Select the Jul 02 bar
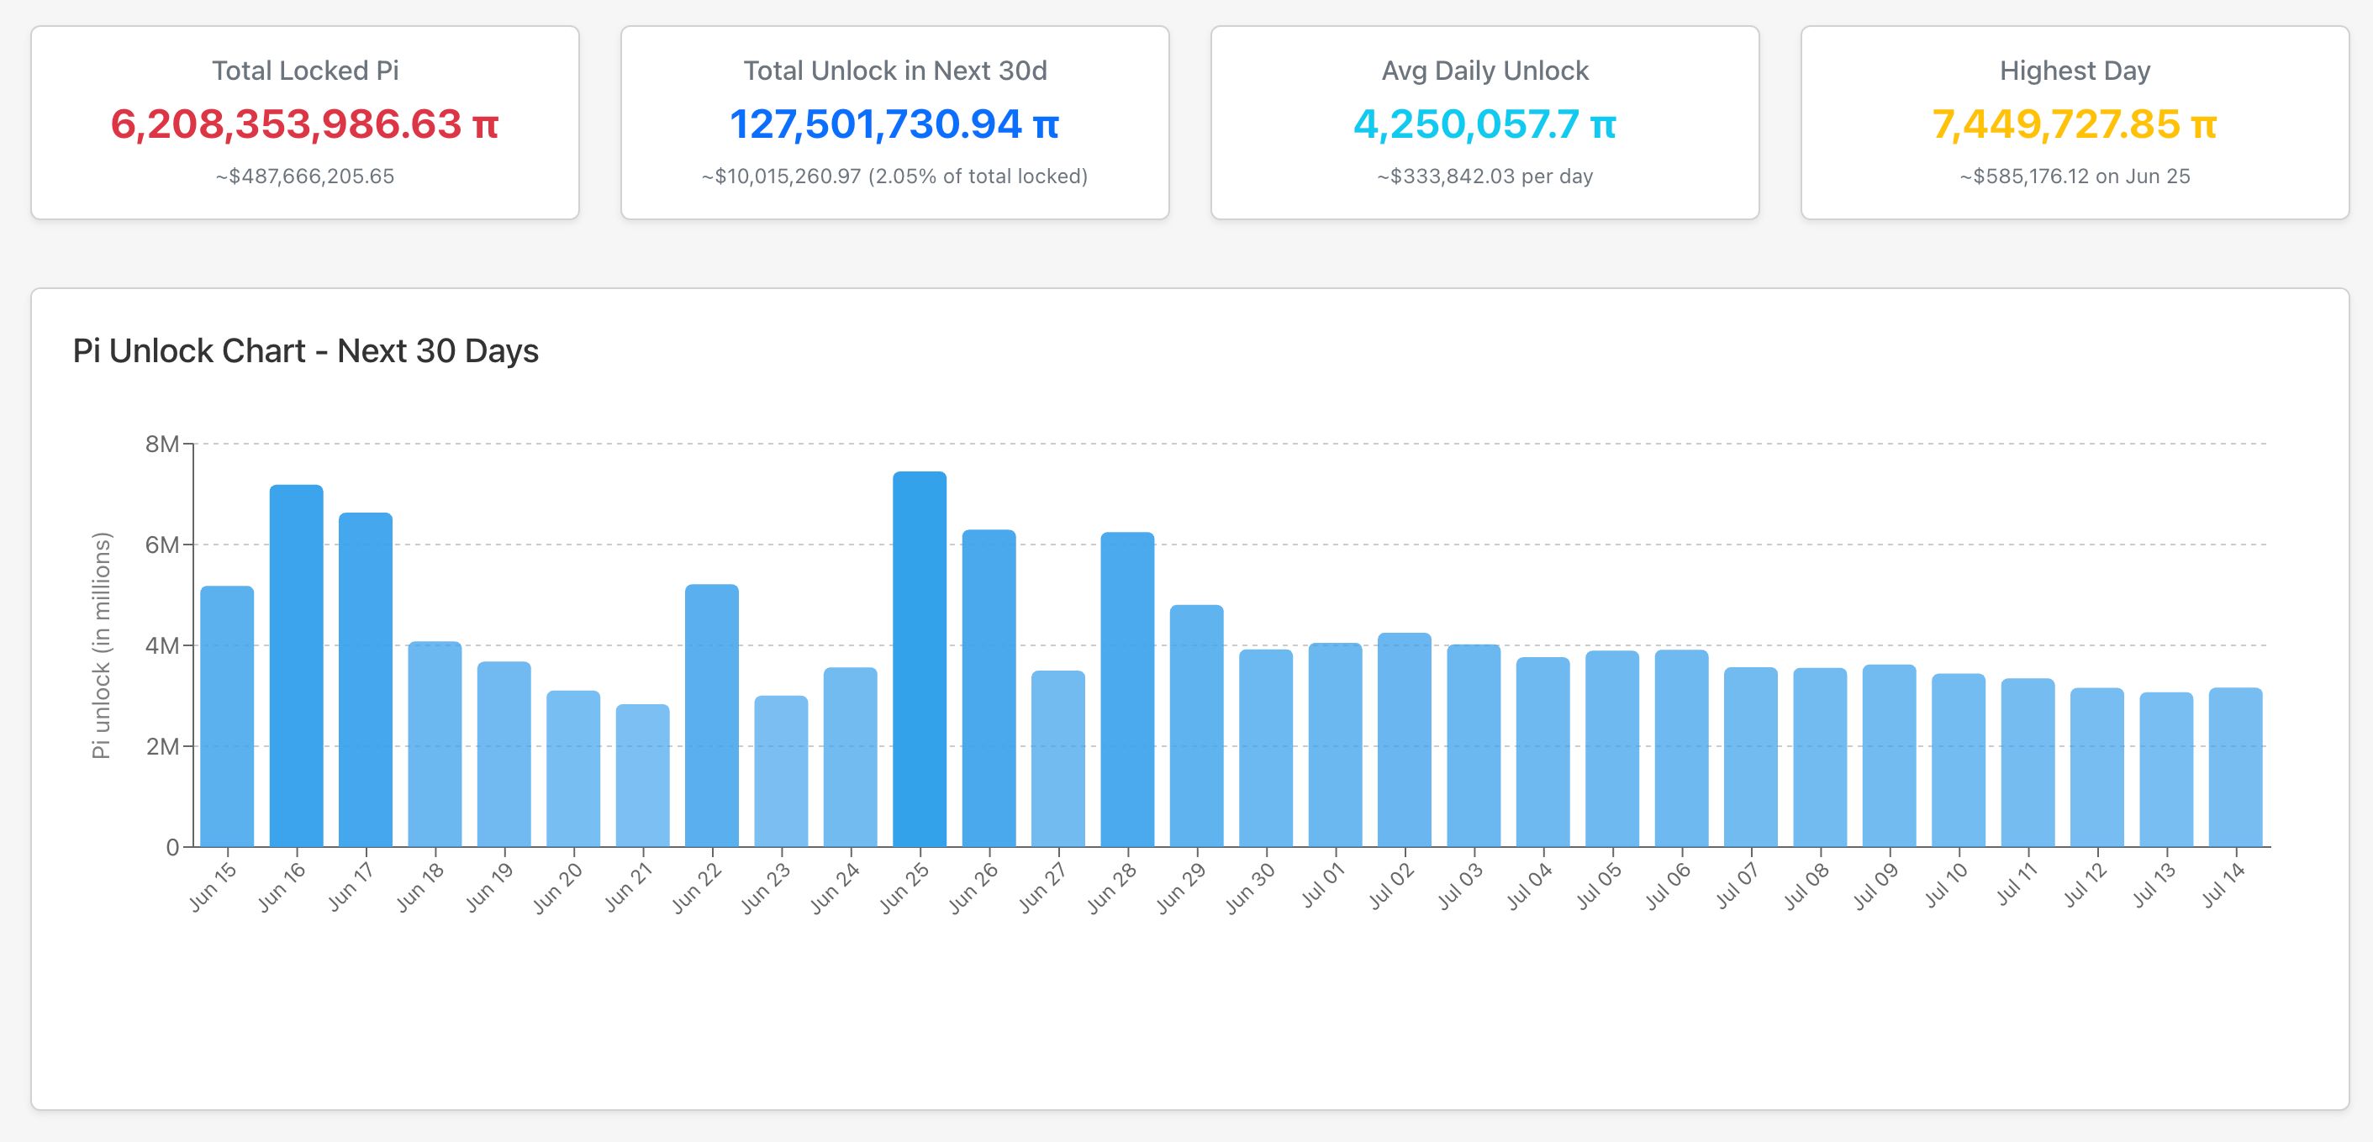The height and width of the screenshot is (1142, 2373). point(1405,739)
